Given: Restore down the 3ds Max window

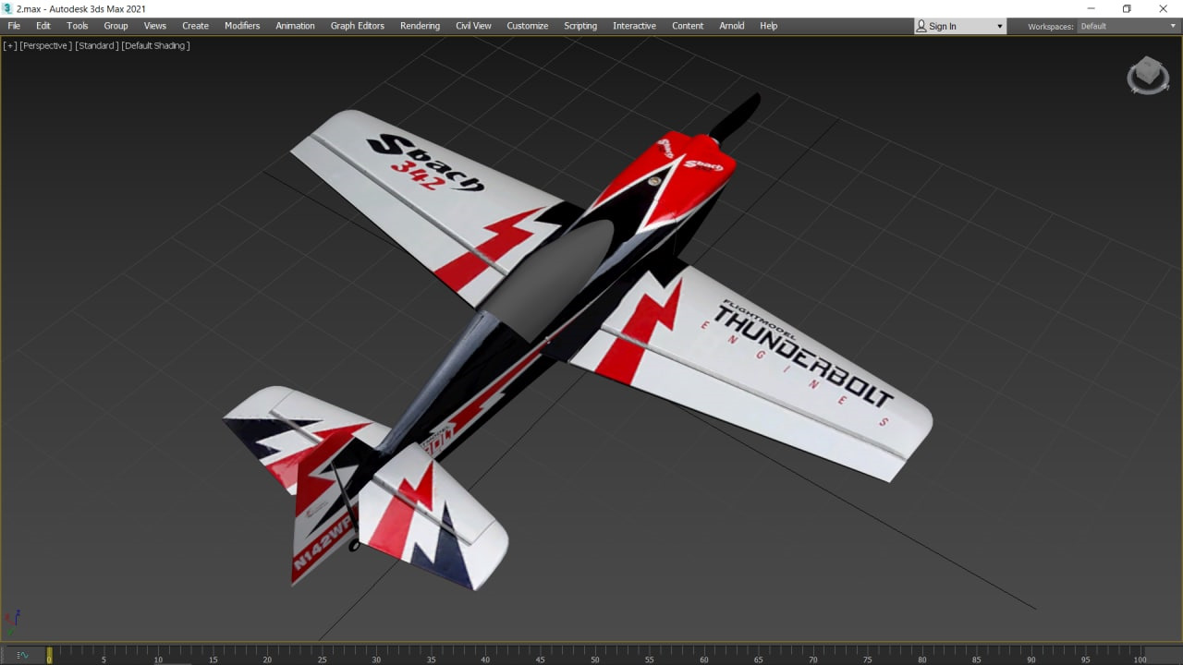Looking at the screenshot, I should point(1127,8).
